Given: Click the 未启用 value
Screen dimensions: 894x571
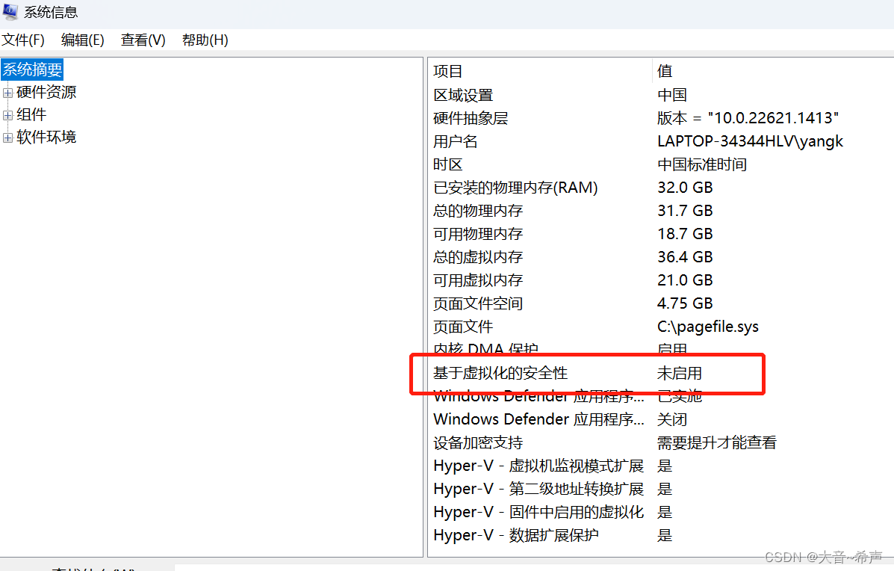Looking at the screenshot, I should (x=679, y=373).
